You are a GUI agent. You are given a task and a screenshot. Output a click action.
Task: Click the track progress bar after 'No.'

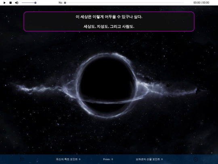[x=124, y=3]
